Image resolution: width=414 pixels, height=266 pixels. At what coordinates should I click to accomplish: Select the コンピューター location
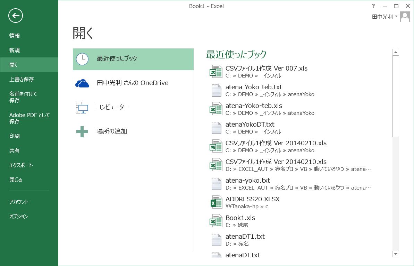(x=133, y=107)
